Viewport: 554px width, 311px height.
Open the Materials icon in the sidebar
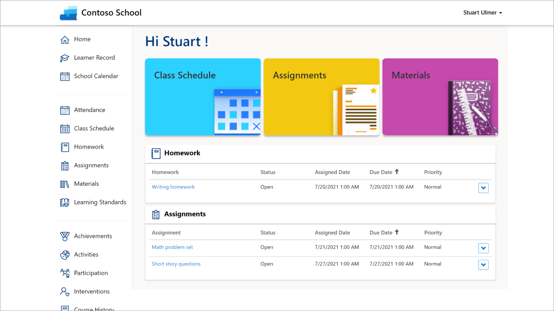point(64,184)
